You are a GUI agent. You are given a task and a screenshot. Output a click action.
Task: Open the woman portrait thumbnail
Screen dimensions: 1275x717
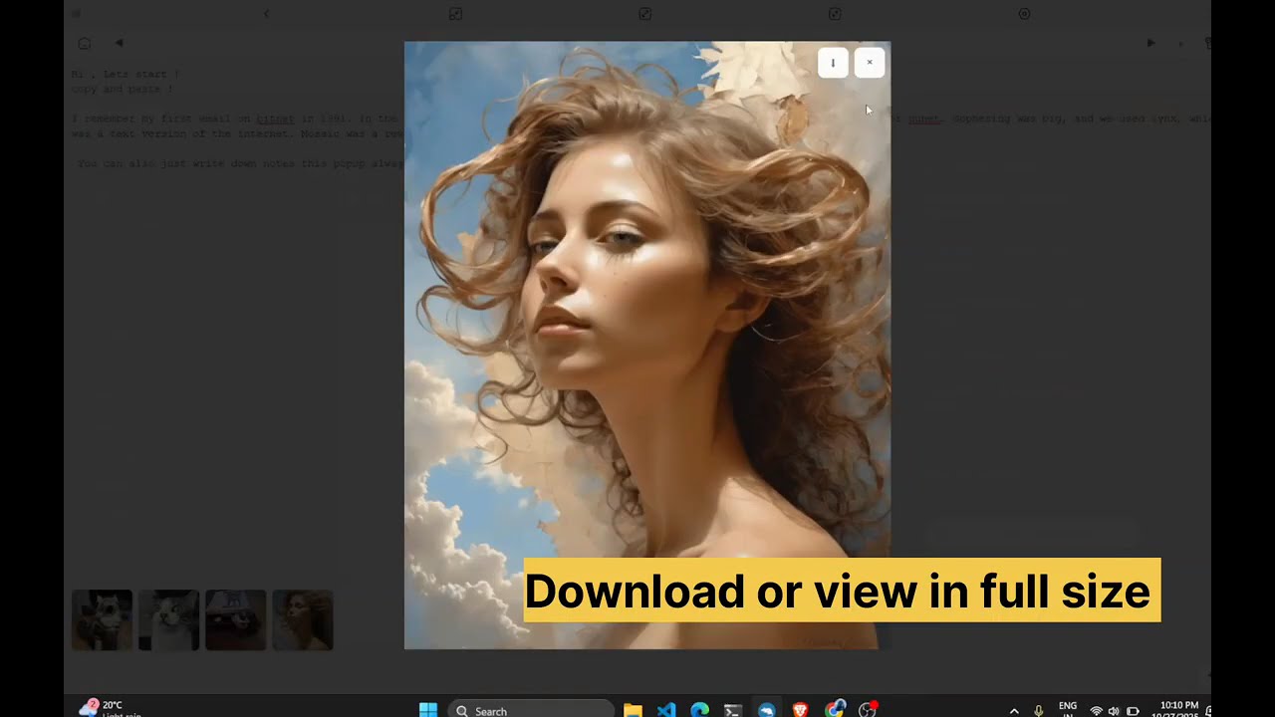pyautogui.click(x=302, y=620)
